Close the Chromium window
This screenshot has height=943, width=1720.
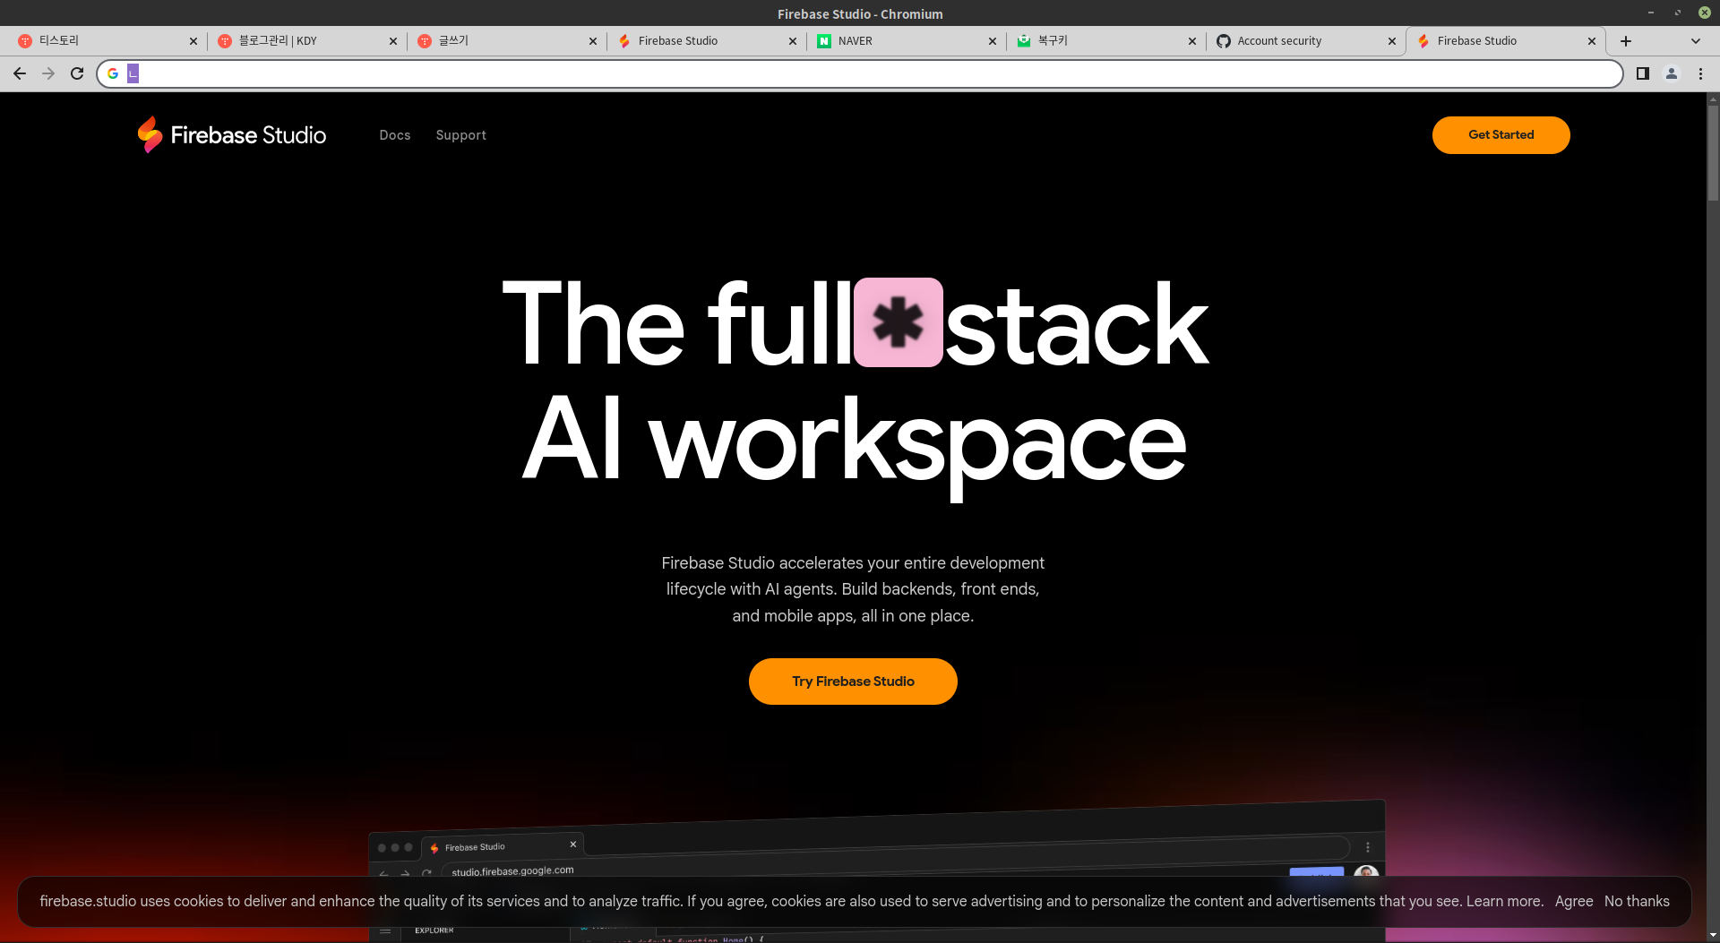[x=1704, y=13]
